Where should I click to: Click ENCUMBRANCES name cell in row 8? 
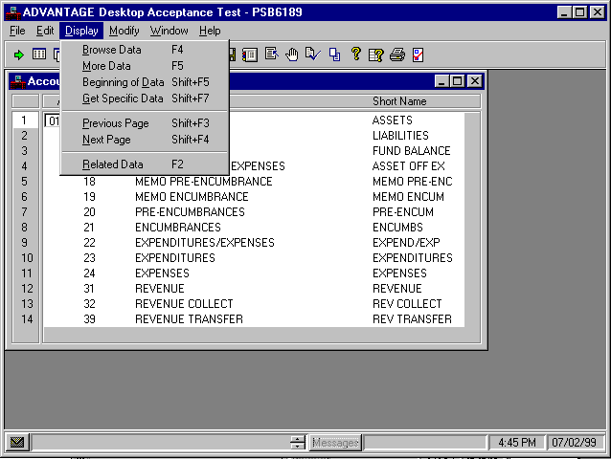tap(178, 228)
